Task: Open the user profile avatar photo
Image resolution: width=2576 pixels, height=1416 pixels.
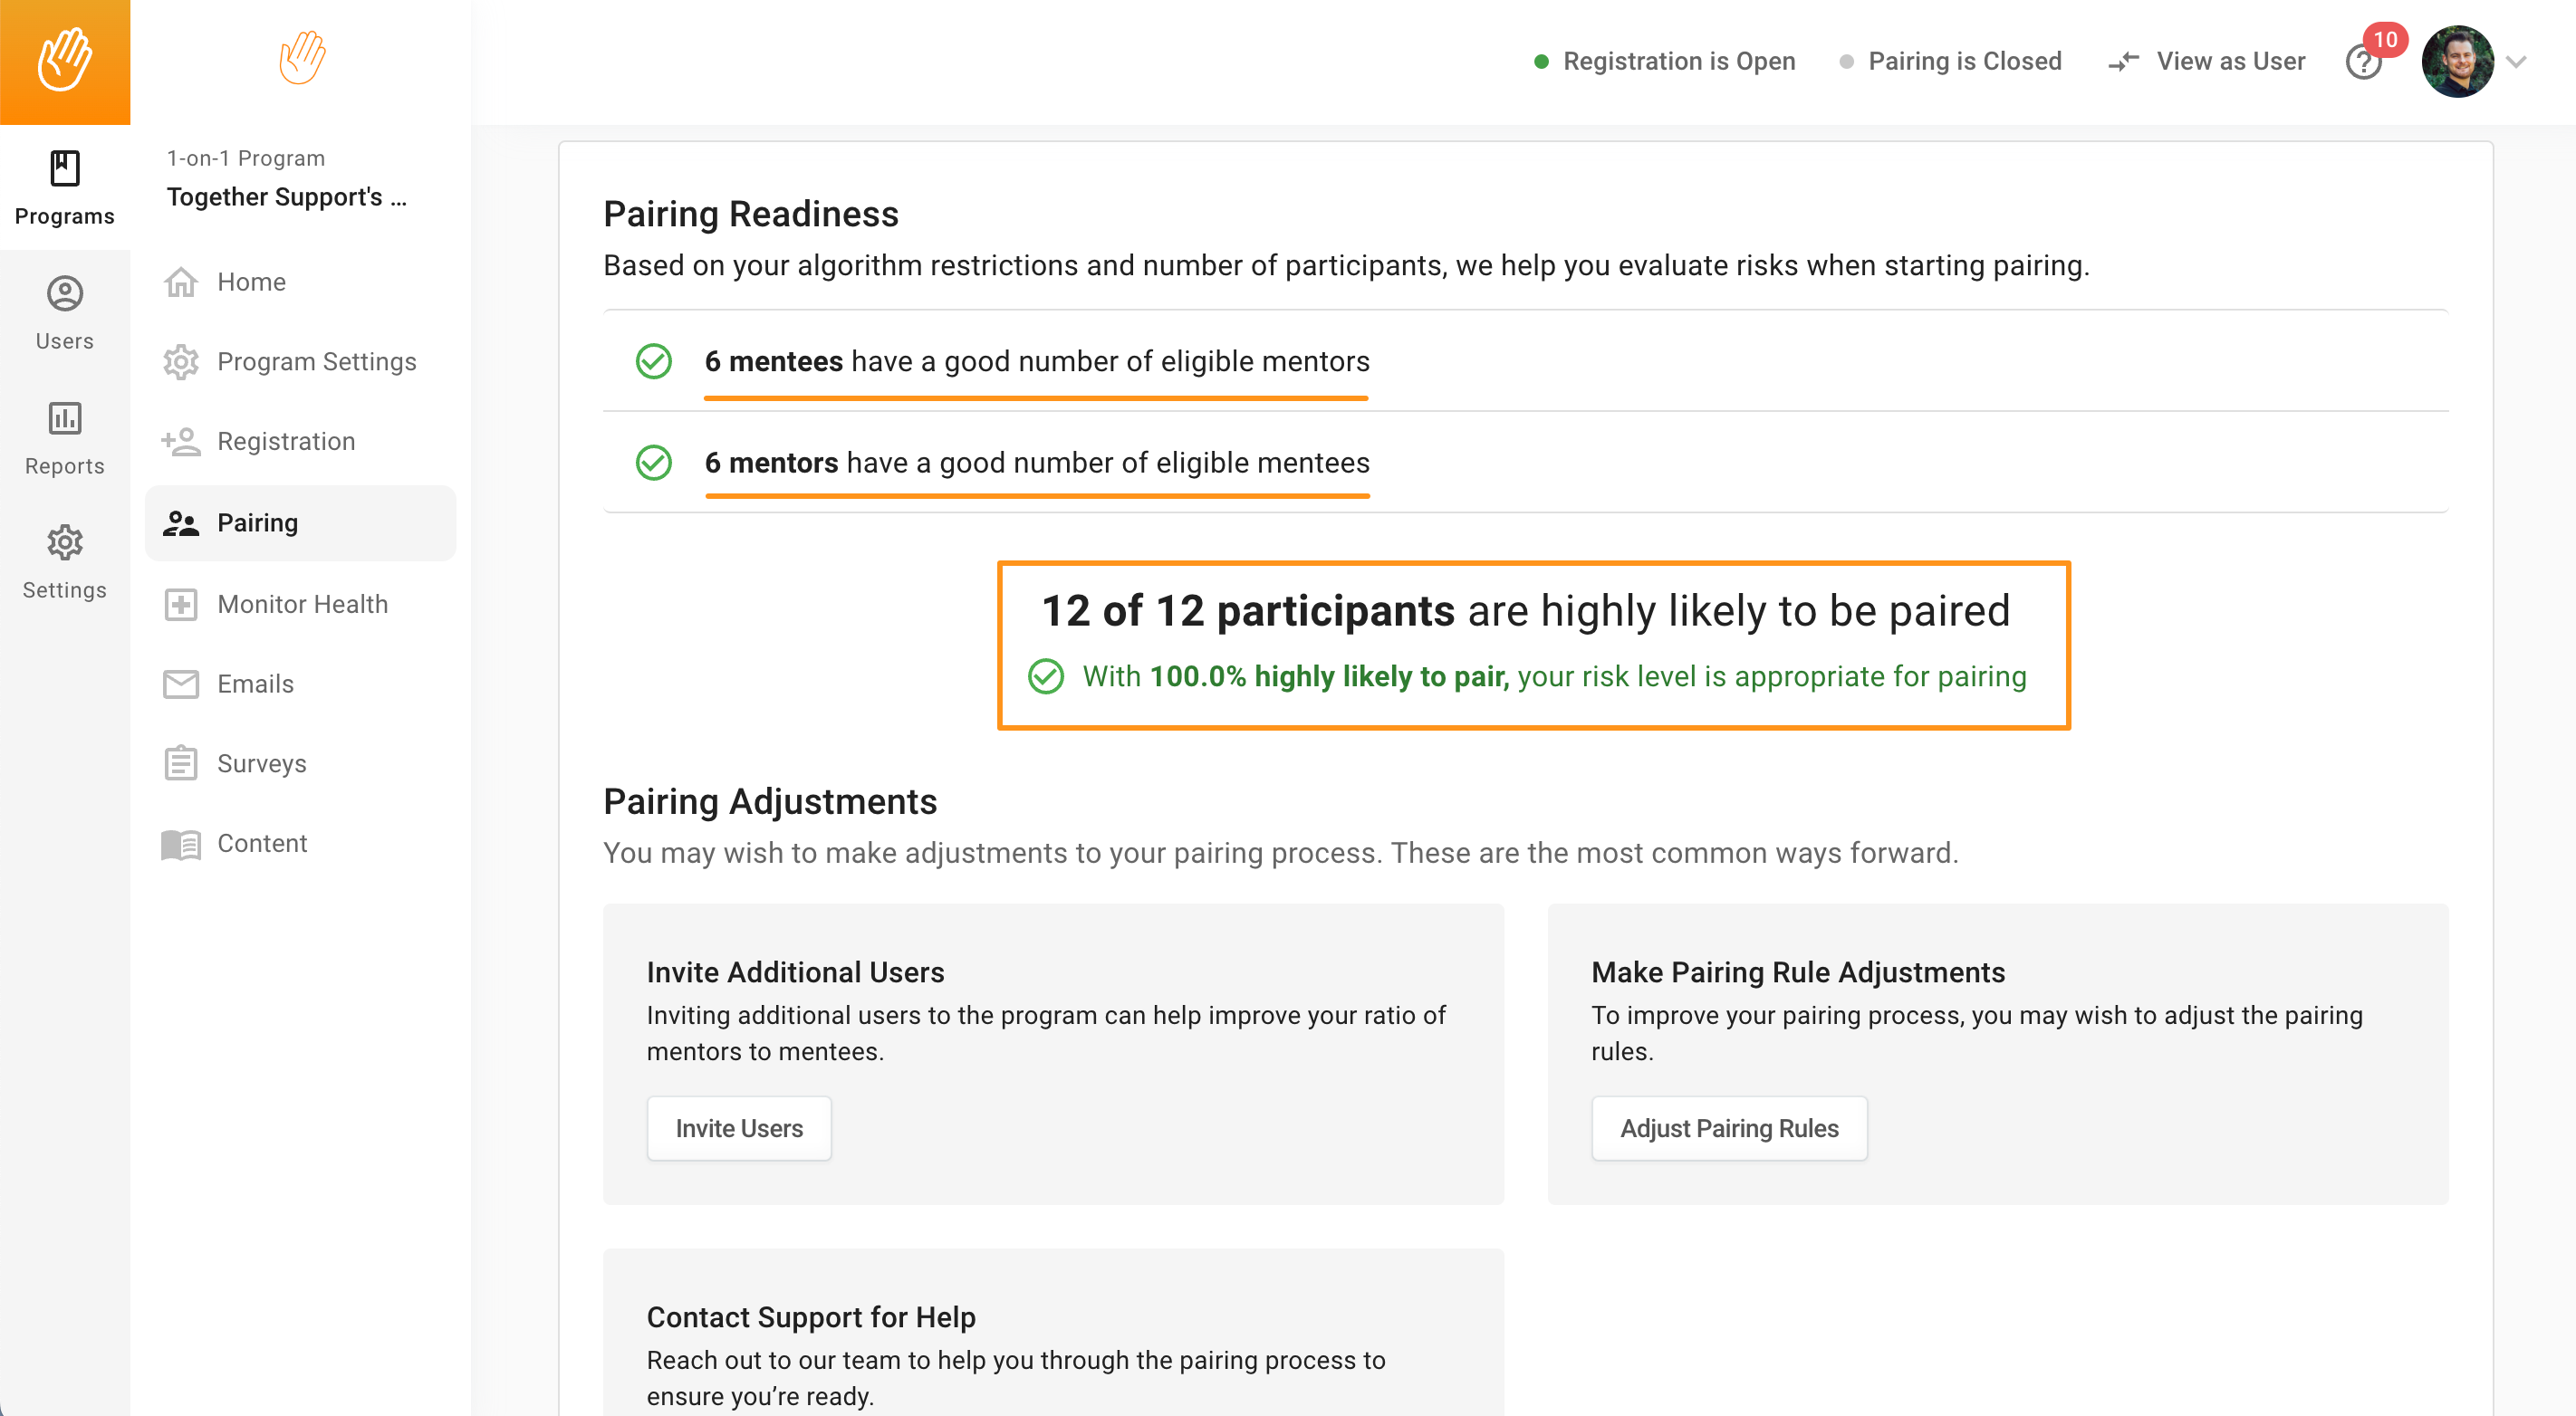Action: tap(2457, 62)
